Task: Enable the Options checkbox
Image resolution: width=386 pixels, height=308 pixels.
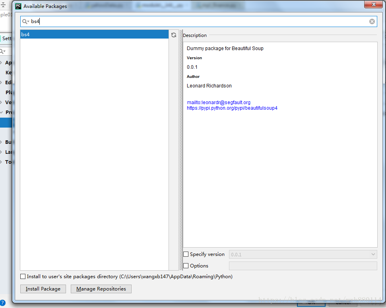Action: 186,265
